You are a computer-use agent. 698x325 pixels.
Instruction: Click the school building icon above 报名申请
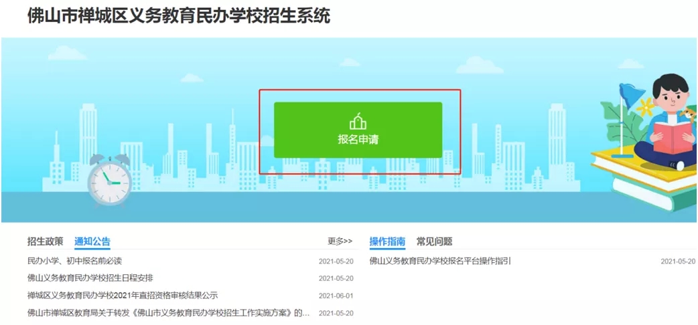tap(358, 121)
